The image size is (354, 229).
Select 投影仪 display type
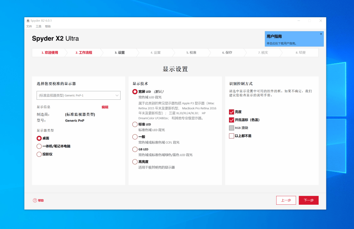tap(39, 154)
